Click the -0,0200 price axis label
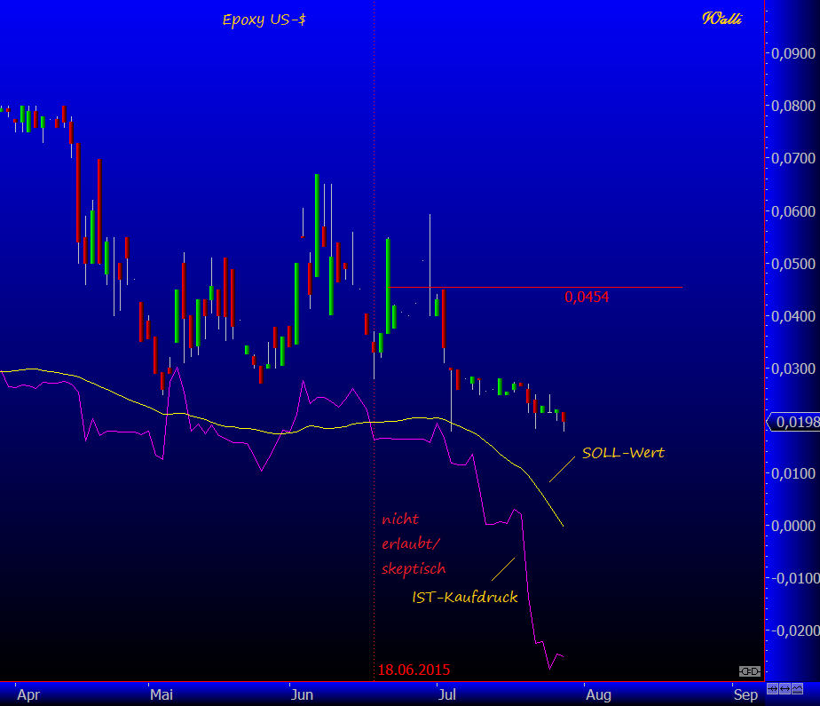 [x=795, y=631]
